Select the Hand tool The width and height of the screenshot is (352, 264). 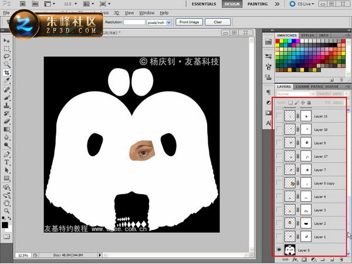point(6,203)
